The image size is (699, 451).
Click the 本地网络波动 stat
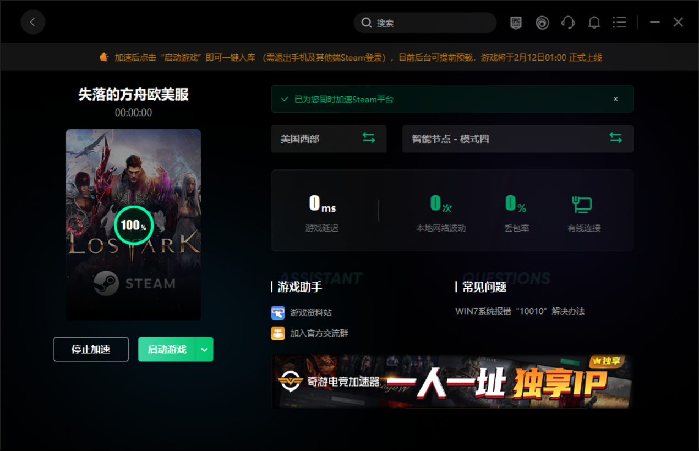click(441, 213)
